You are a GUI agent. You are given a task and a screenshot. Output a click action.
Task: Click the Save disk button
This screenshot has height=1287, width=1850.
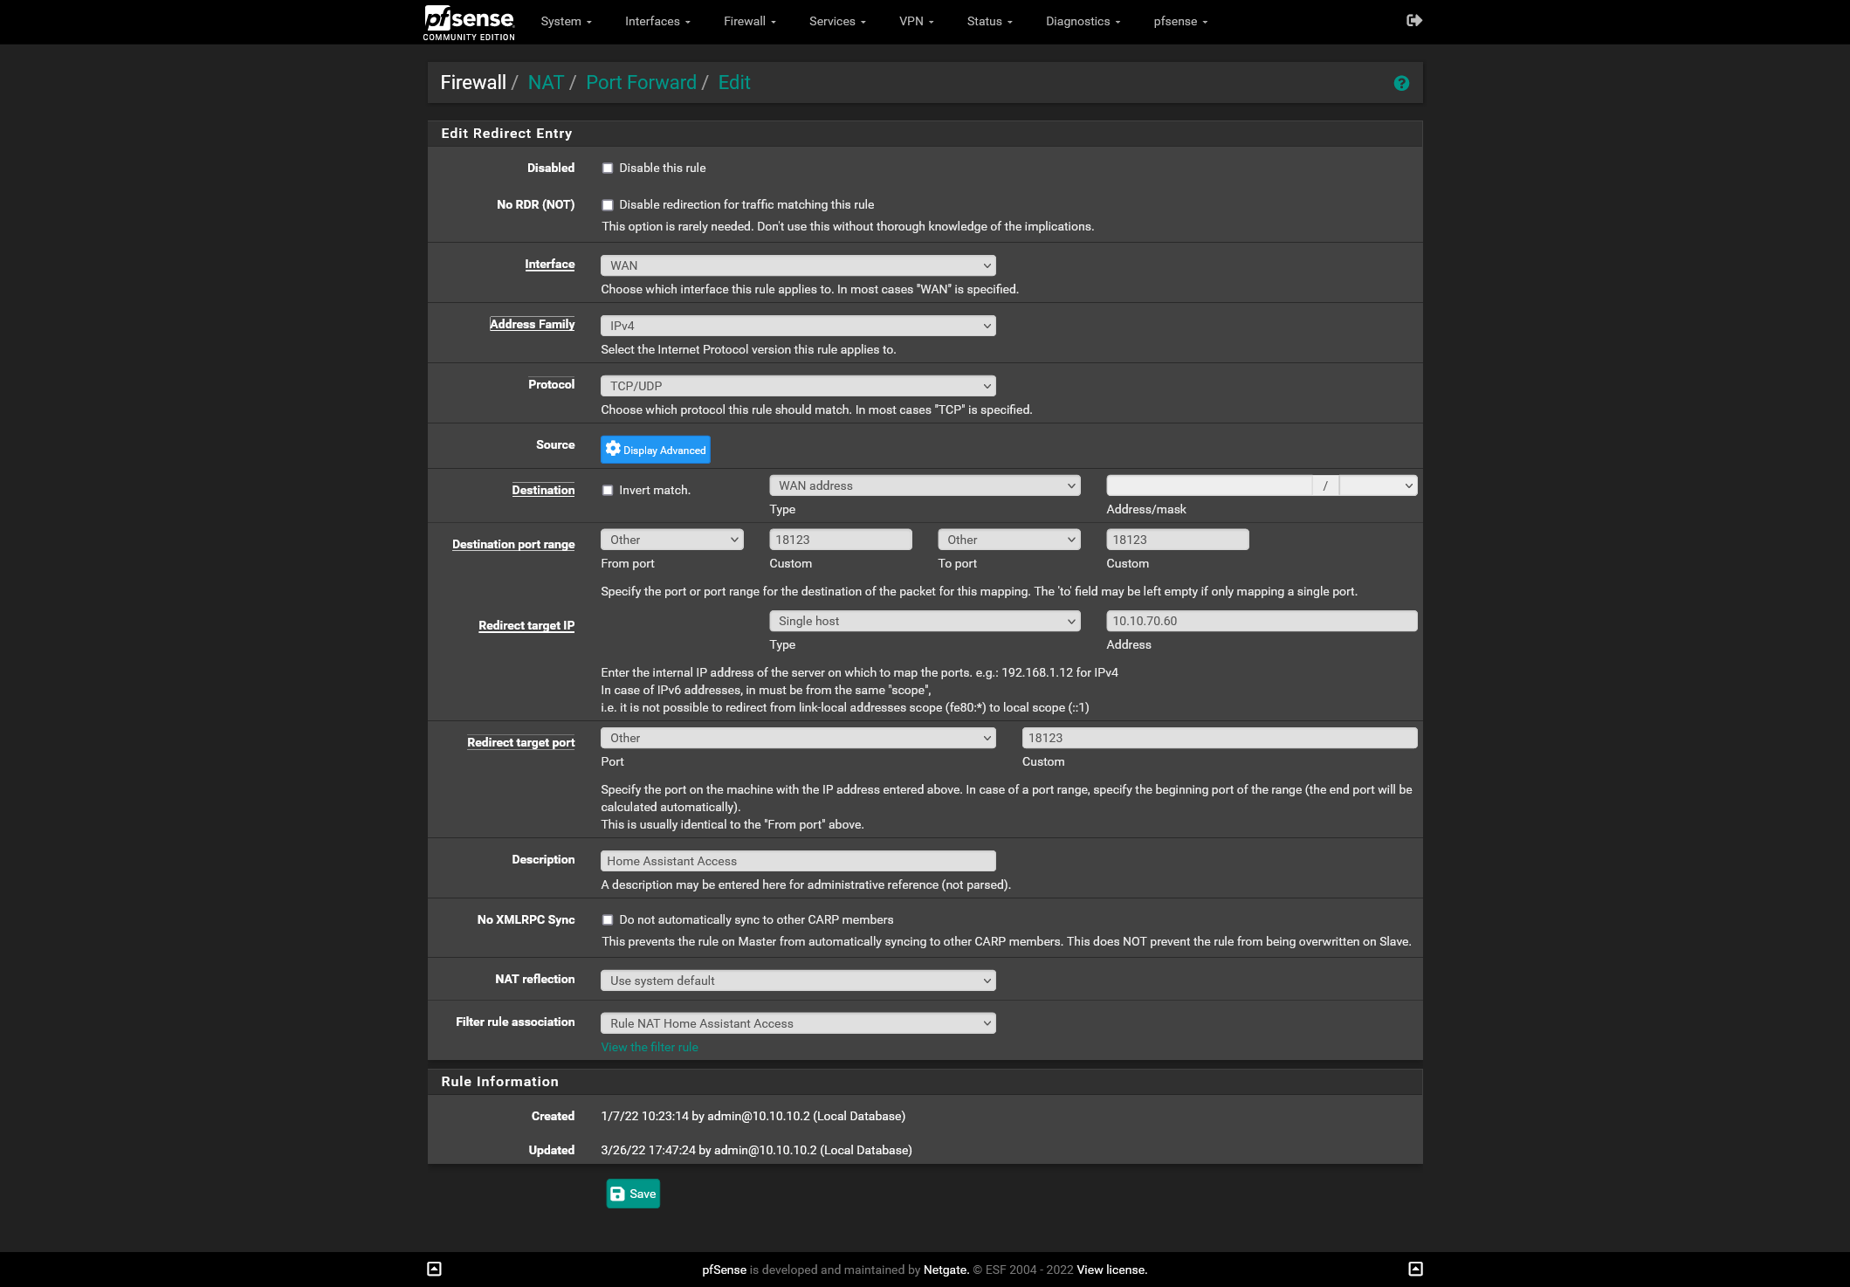pos(633,1194)
